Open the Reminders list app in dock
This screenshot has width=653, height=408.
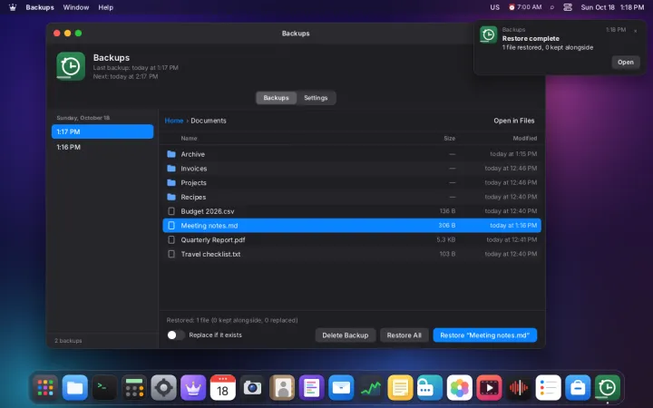coord(548,388)
